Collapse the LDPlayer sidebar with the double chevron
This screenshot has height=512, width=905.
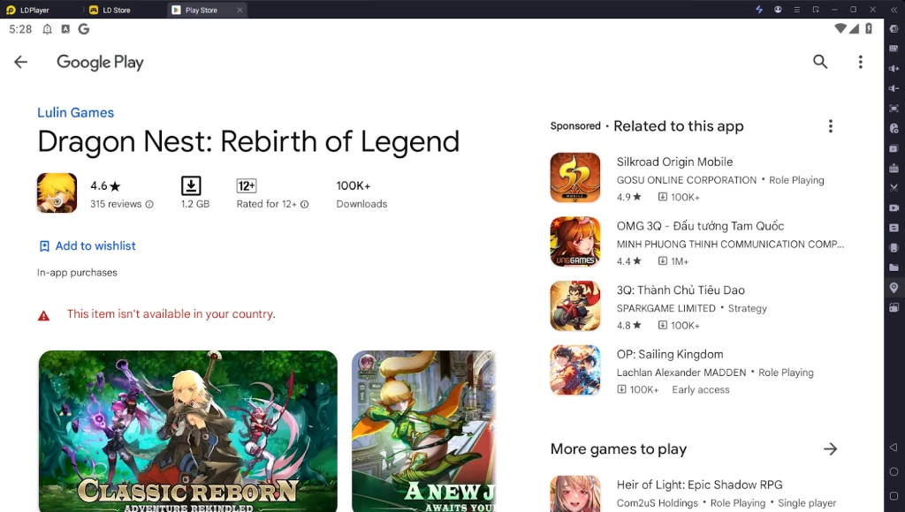click(x=894, y=9)
